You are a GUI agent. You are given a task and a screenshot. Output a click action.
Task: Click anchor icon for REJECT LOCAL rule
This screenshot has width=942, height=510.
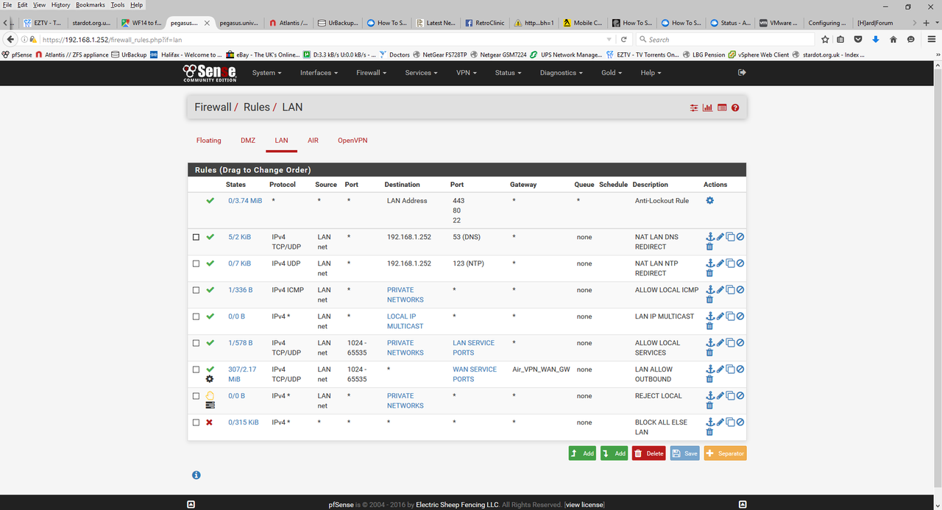[x=710, y=396]
